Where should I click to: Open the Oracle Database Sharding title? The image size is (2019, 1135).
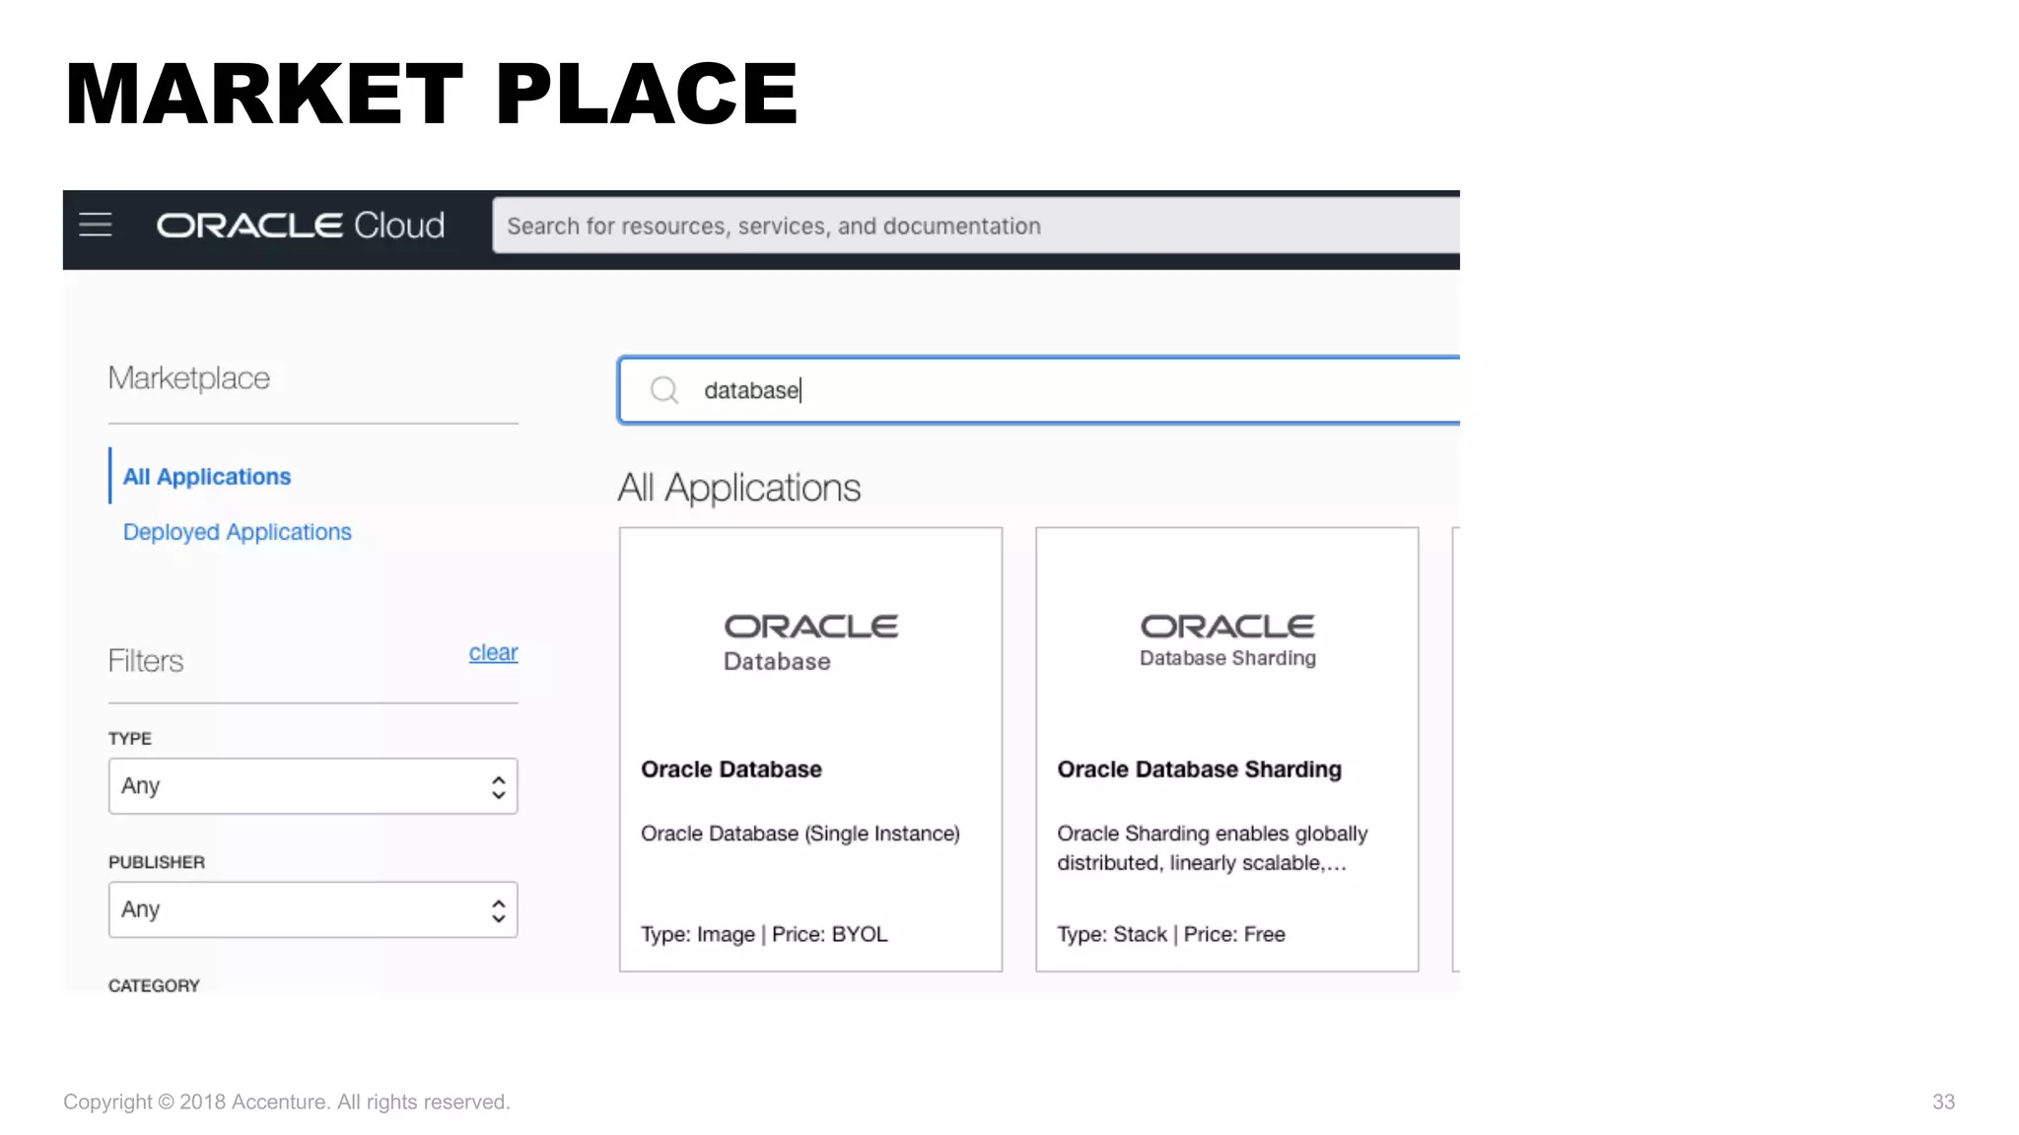click(x=1199, y=769)
